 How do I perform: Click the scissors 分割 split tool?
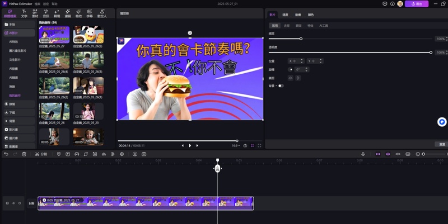tap(41, 154)
